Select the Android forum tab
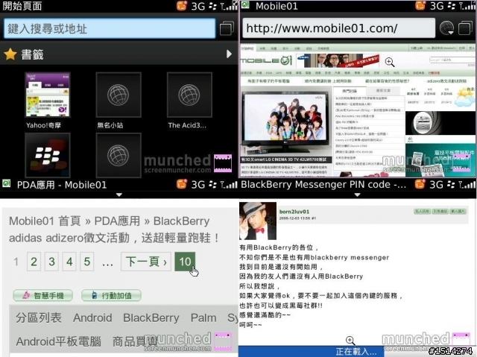The height and width of the screenshot is (357, 477). [x=92, y=317]
